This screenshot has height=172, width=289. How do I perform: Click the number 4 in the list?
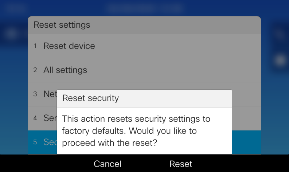coord(35,118)
